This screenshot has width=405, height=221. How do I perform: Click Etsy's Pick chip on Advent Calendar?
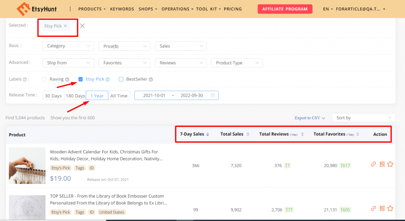pyautogui.click(x=61, y=168)
